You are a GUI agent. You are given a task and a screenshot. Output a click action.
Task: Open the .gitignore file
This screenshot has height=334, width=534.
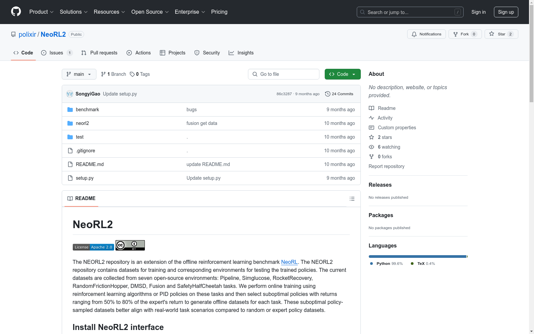85,151
